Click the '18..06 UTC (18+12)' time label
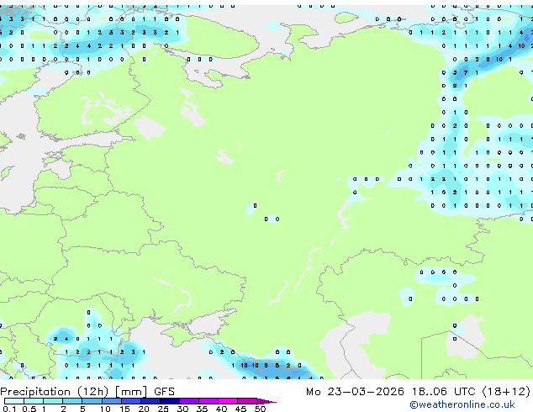The image size is (533, 412). click(471, 392)
